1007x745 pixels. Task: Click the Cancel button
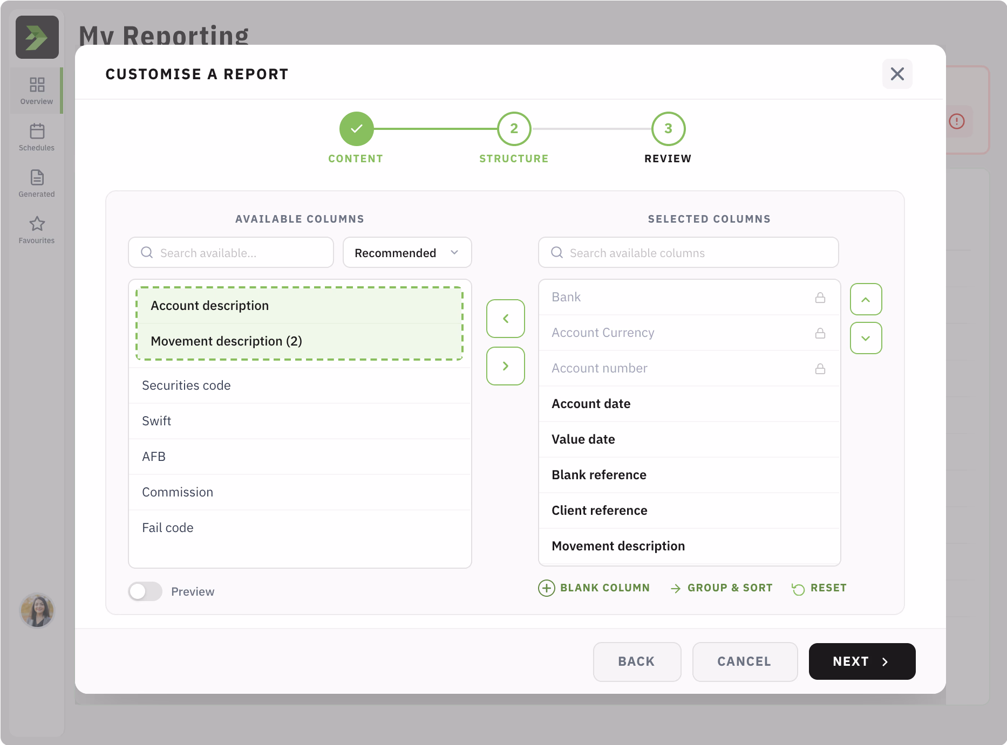point(745,661)
